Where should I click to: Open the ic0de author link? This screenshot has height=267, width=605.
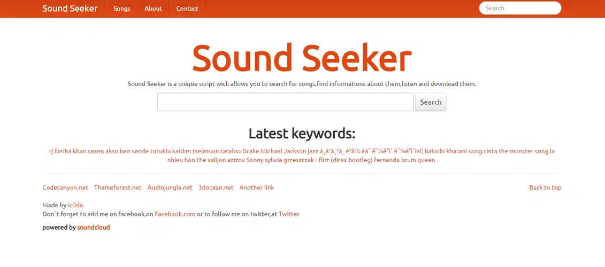(x=75, y=205)
